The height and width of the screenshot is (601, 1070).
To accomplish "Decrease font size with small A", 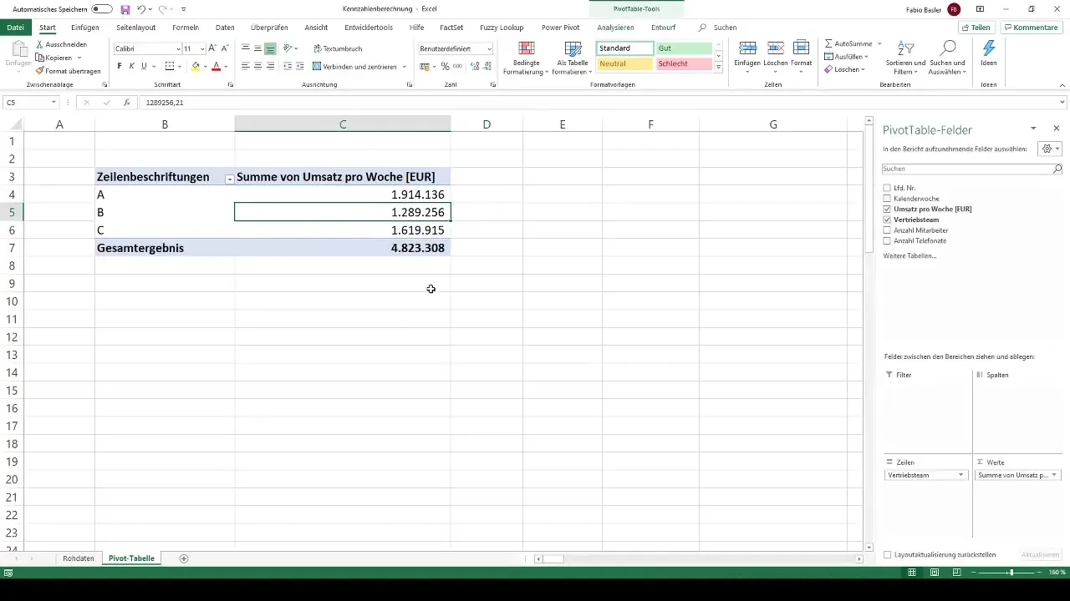I will (225, 48).
